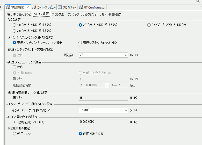Select 高速システム・クロック(fMX) as main clock
Viewport: 202px width, 145px height.
pos(80,43)
